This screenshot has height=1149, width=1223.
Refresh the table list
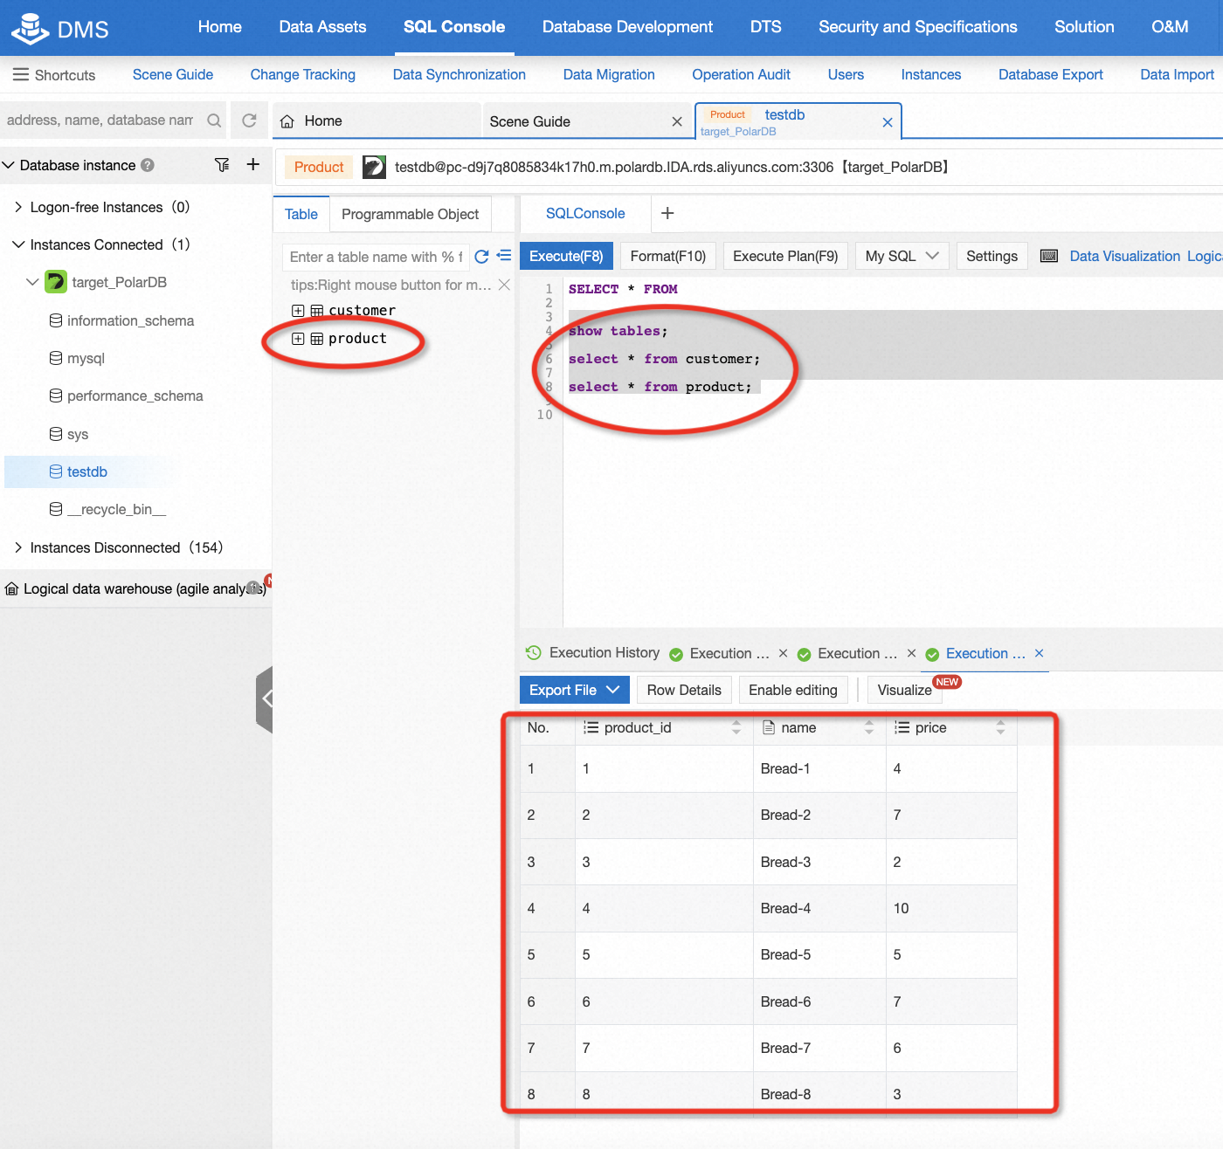pyautogui.click(x=481, y=257)
